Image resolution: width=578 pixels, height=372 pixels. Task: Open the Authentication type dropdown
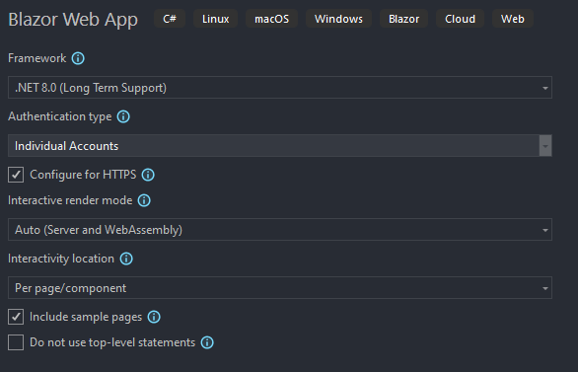pyautogui.click(x=280, y=146)
